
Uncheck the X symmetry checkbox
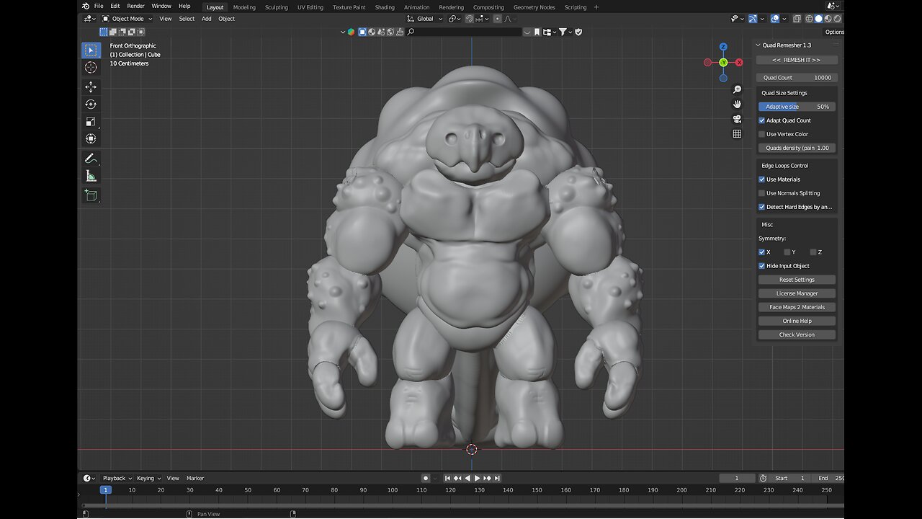[762, 252]
